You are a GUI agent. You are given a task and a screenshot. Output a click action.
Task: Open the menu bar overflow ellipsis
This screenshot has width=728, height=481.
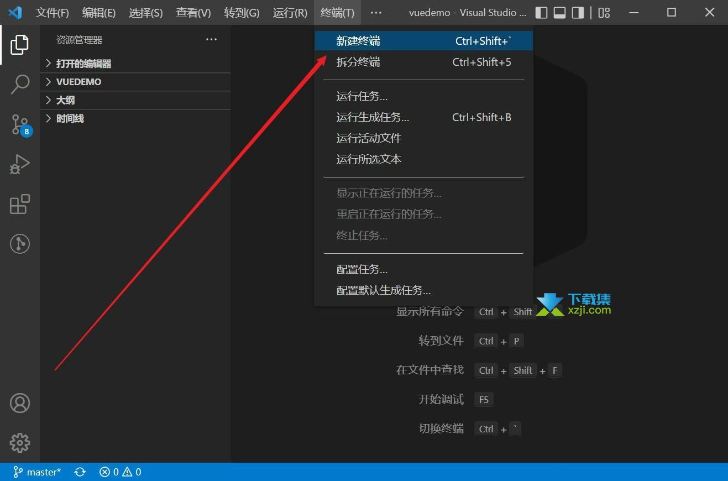point(376,13)
